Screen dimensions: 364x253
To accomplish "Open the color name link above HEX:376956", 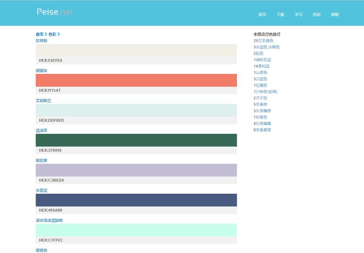I will pyautogui.click(x=41, y=131).
